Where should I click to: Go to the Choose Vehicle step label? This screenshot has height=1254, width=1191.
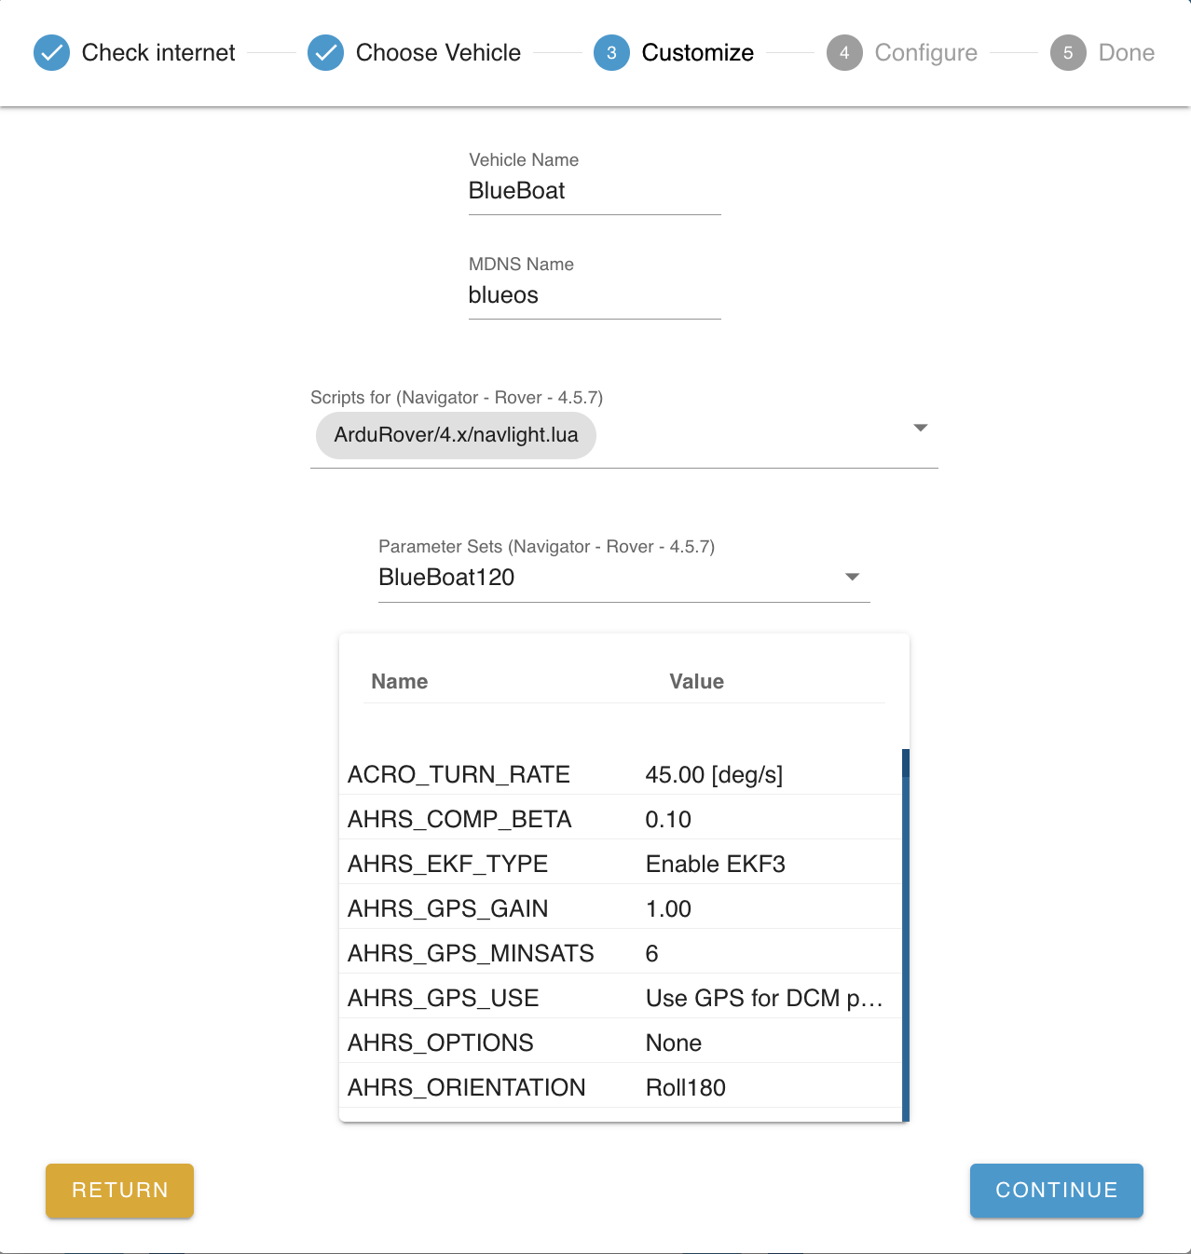coord(438,53)
